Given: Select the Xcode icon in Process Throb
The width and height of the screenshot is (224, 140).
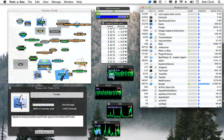Looking at the screenshot, I should tap(62, 74).
